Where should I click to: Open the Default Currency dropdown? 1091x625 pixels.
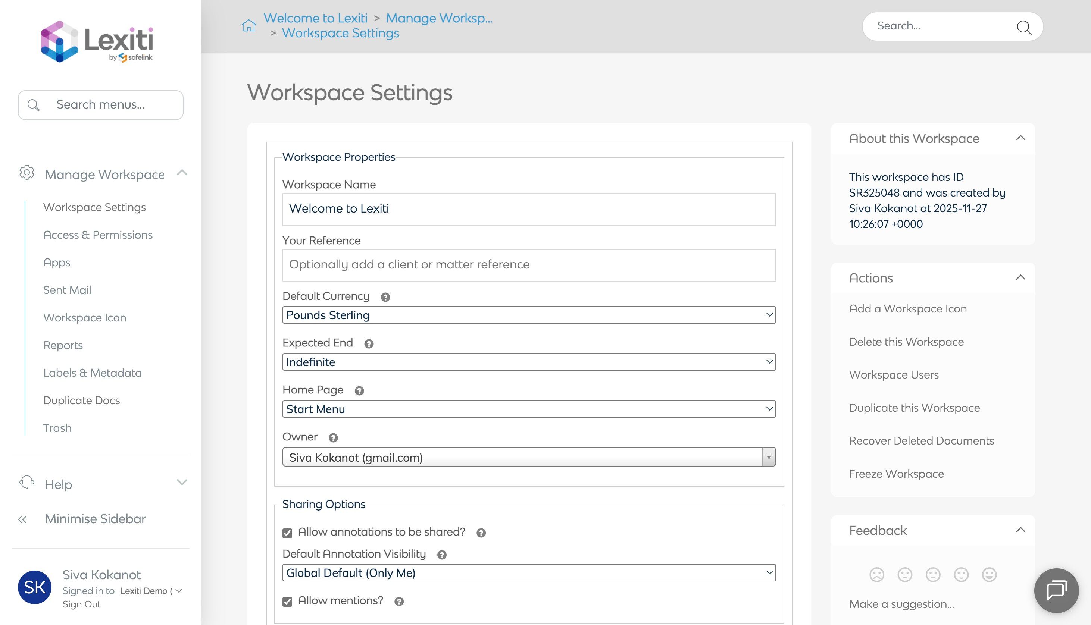[x=529, y=315]
